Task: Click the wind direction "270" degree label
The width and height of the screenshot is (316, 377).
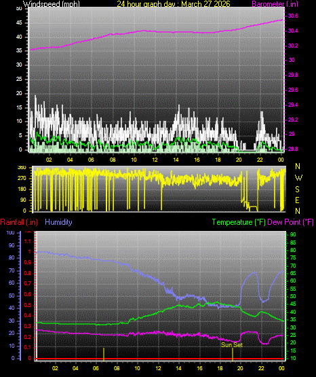Action: pos(22,179)
